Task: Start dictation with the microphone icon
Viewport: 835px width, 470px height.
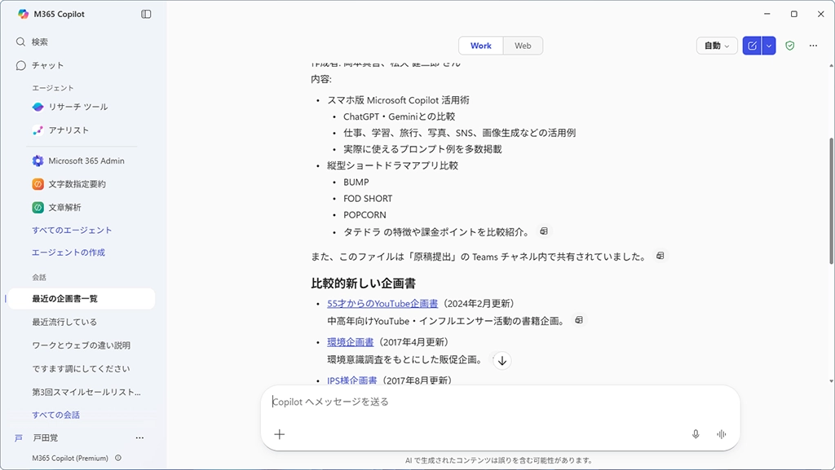Action: click(696, 434)
